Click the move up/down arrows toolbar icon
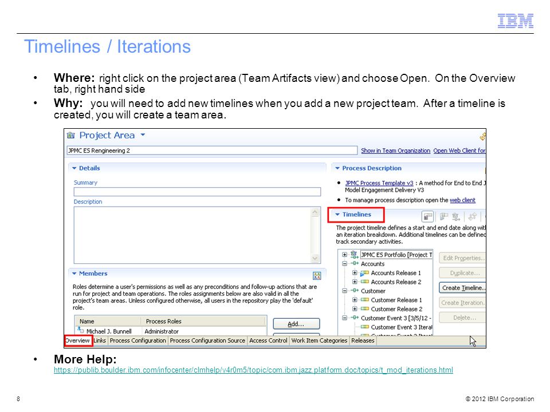The height and width of the screenshot is (412, 550). pos(473,216)
